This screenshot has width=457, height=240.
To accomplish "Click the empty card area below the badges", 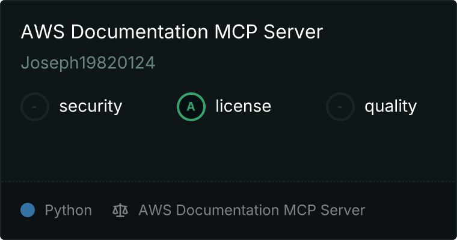I will pyautogui.click(x=228, y=150).
